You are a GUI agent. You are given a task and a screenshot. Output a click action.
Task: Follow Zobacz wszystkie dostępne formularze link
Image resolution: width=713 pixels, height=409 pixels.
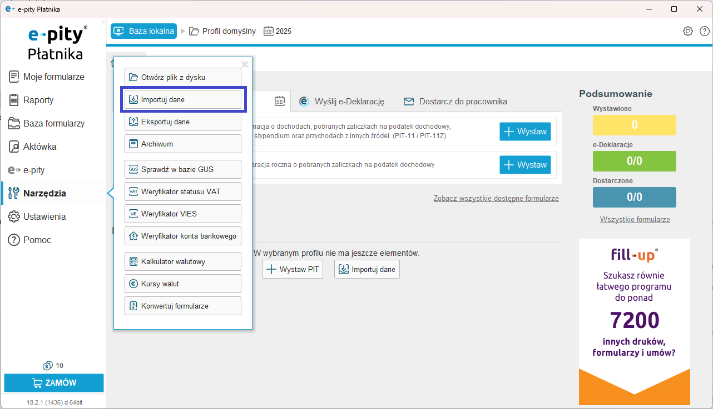coord(496,199)
